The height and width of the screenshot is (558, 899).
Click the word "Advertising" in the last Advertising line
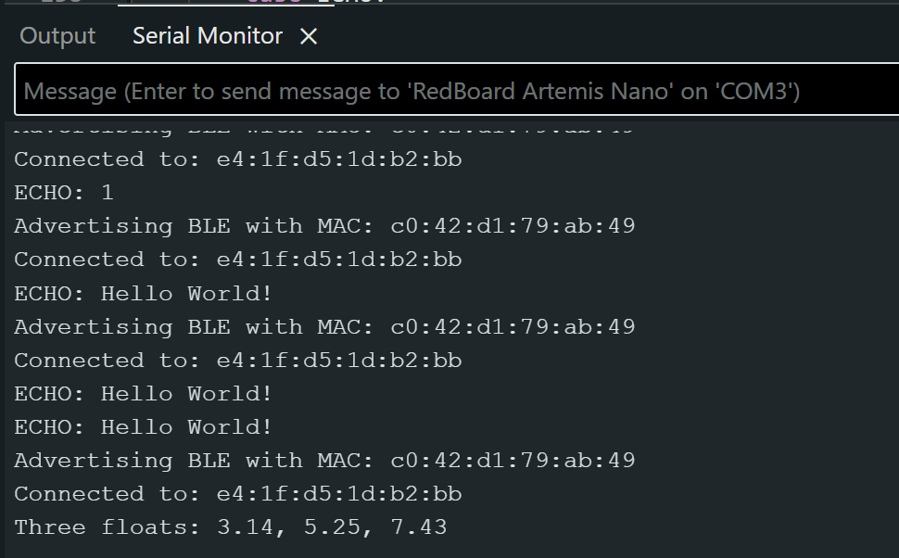tap(93, 461)
